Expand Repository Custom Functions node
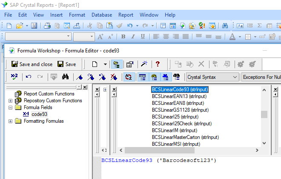Viewport: 281px width, 179px height. coord(10,101)
